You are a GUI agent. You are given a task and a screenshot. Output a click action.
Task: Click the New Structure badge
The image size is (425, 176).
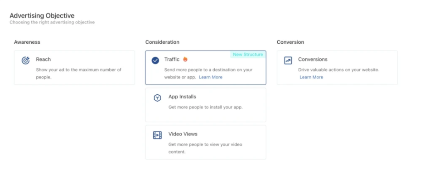pyautogui.click(x=248, y=55)
